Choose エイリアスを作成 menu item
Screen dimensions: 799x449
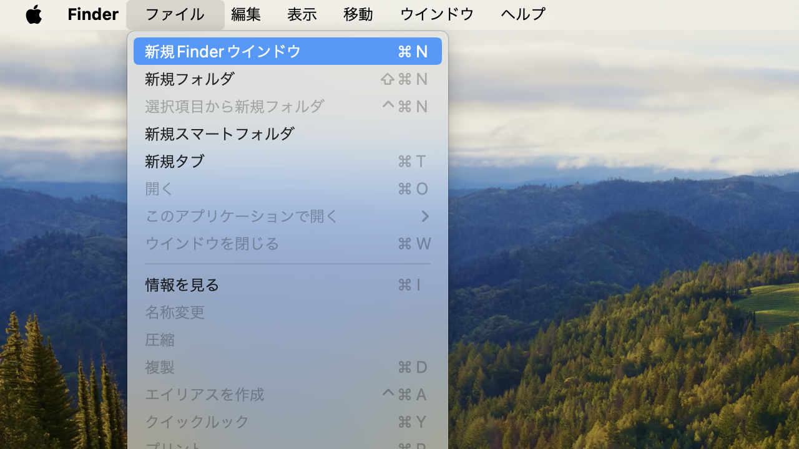click(287, 394)
